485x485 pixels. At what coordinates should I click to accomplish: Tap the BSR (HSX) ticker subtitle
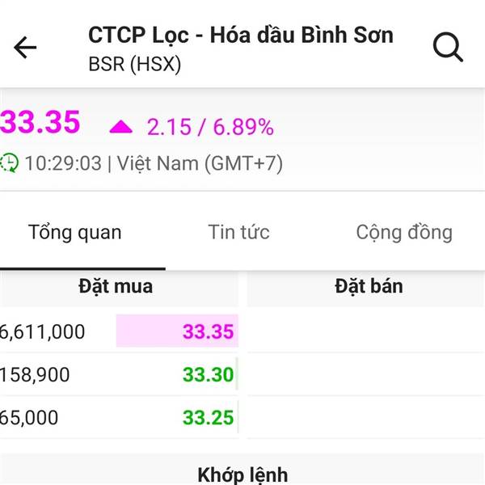[x=134, y=65]
